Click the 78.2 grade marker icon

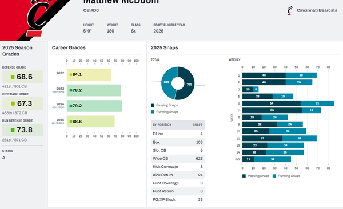[71, 90]
